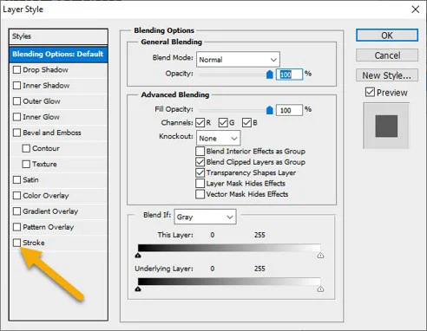
Task: Toggle the Preview checkbox
Action: tap(370, 92)
